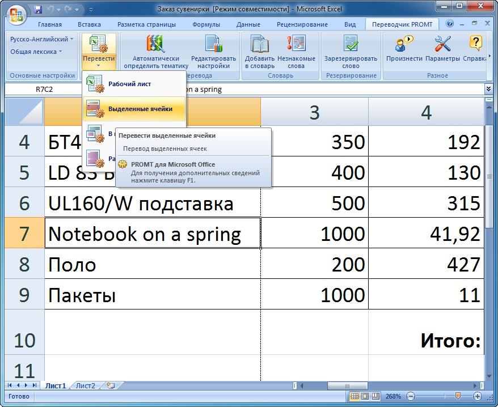Click the R7C2 name box
Viewport: 498px width, 407px height.
(x=44, y=89)
